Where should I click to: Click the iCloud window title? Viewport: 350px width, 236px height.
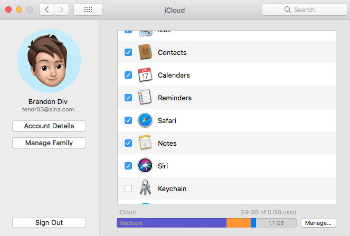pyautogui.click(x=175, y=10)
